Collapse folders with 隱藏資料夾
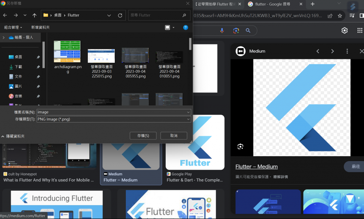Image resolution: width=364 pixels, height=219 pixels. click(x=13, y=136)
